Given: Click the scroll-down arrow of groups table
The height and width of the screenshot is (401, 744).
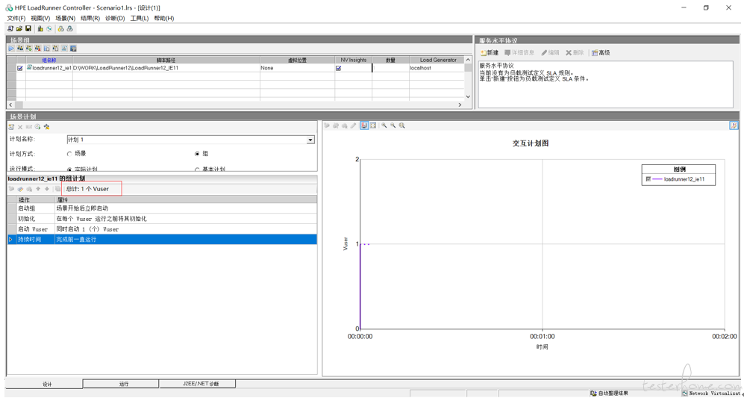Looking at the screenshot, I should (x=469, y=97).
